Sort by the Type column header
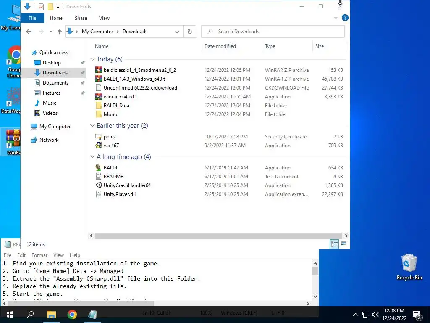Viewport: 430px width, 323px height. [x=270, y=46]
